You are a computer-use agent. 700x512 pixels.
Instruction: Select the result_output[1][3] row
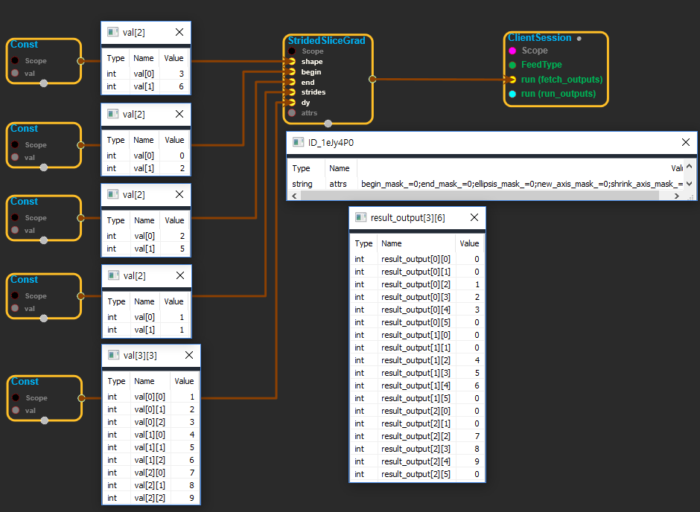pos(416,373)
